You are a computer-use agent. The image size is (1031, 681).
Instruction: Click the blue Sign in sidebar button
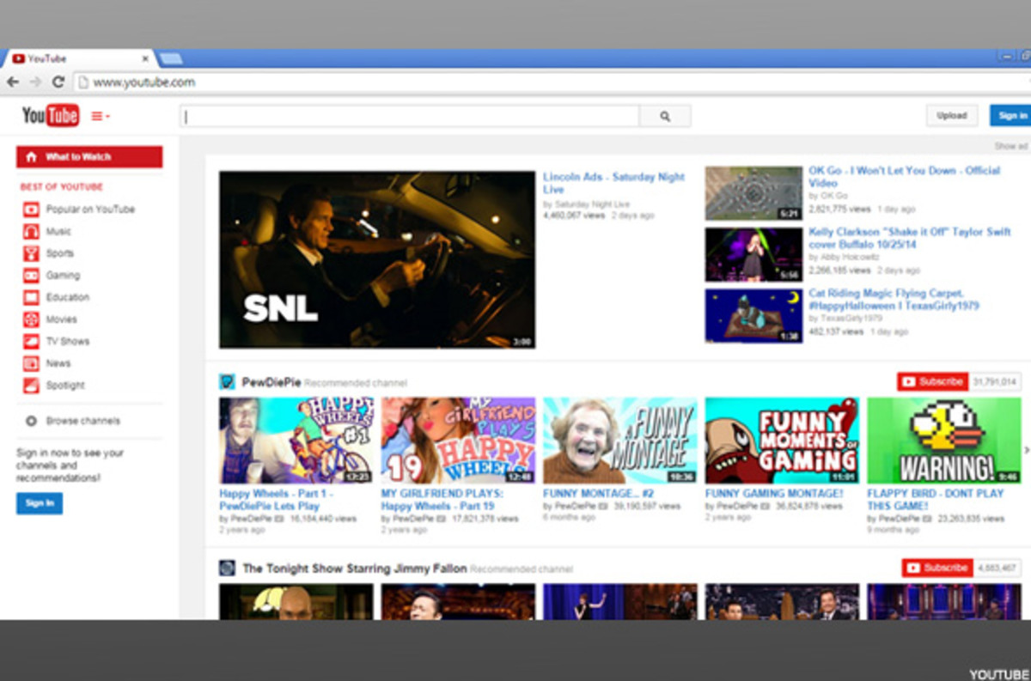40,503
